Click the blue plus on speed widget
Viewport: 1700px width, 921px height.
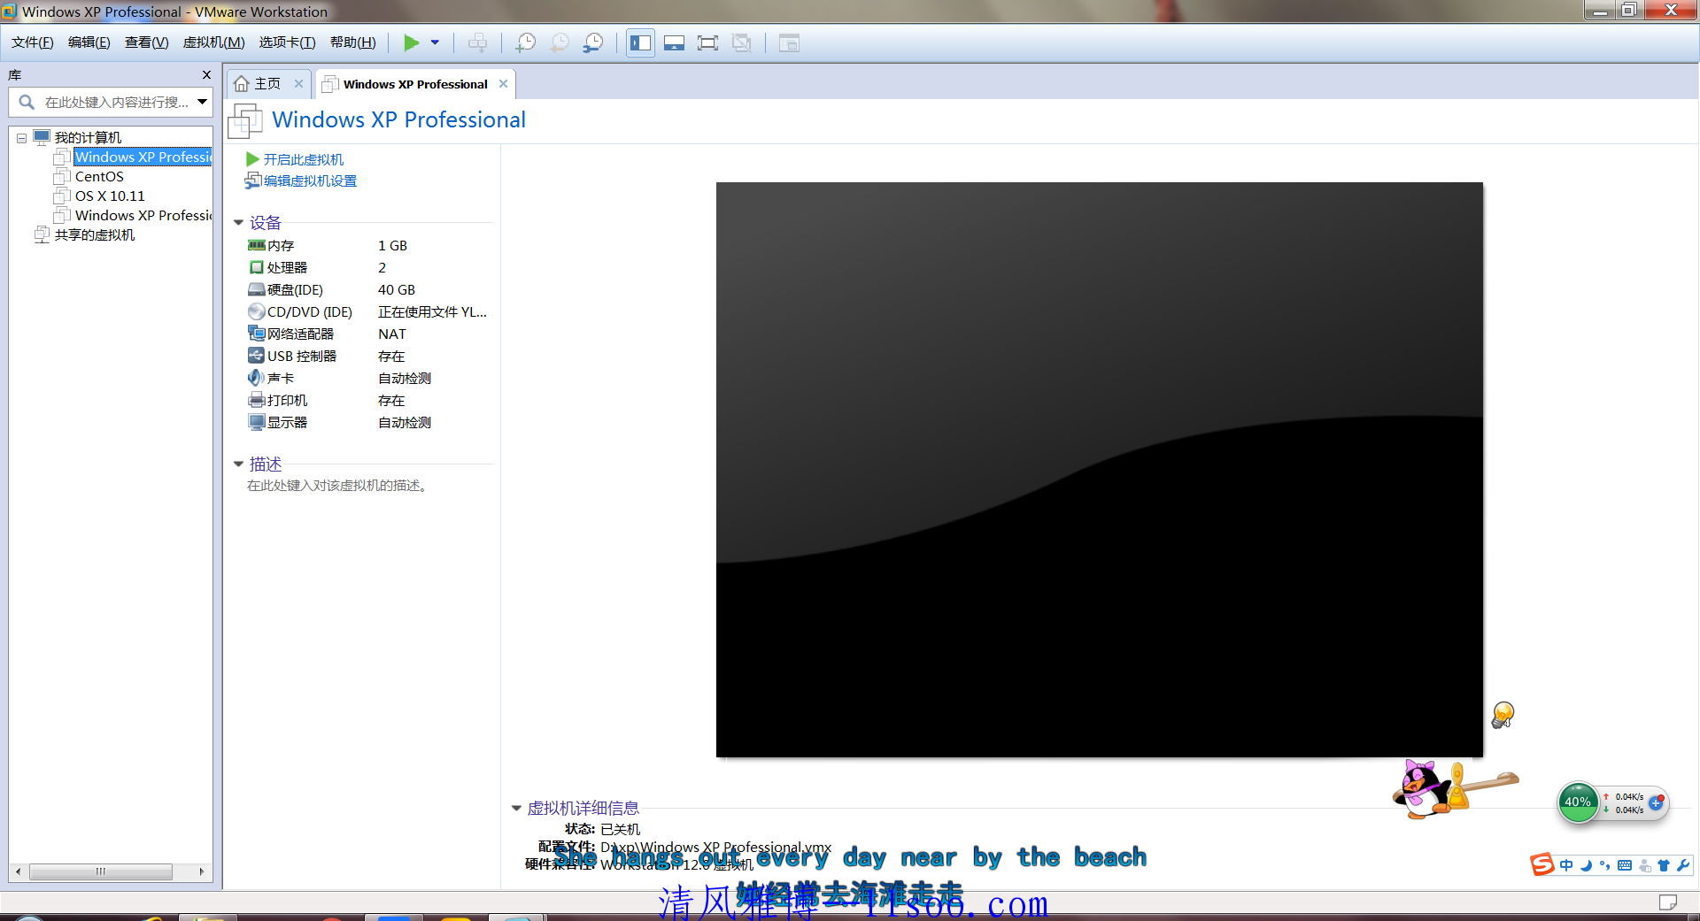(1656, 802)
